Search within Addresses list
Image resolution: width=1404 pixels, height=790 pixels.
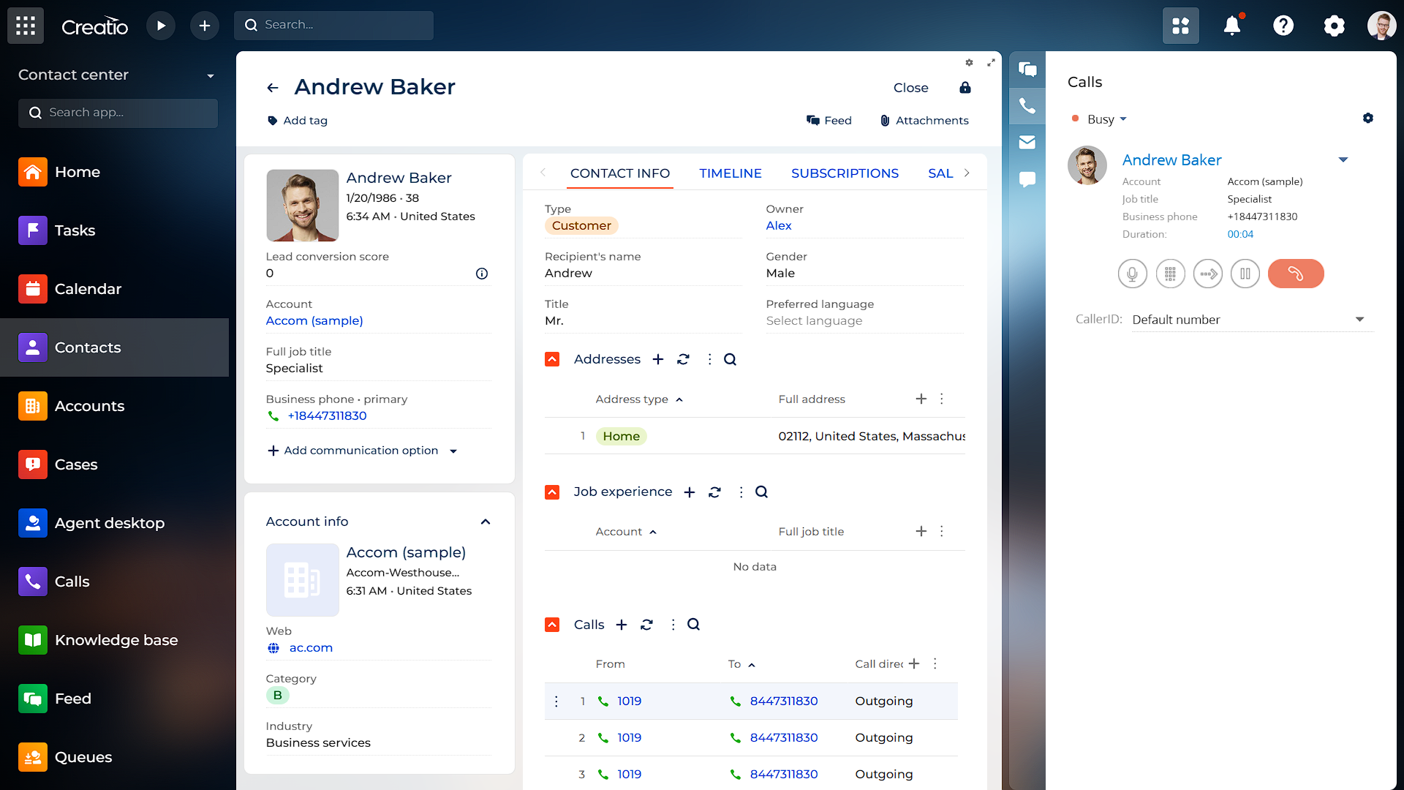point(730,359)
